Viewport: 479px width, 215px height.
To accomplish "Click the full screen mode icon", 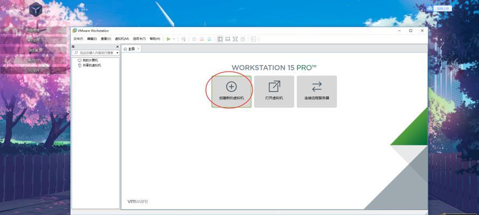I will pos(235,39).
